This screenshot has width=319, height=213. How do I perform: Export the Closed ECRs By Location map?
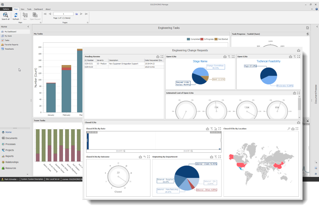coord(293,129)
